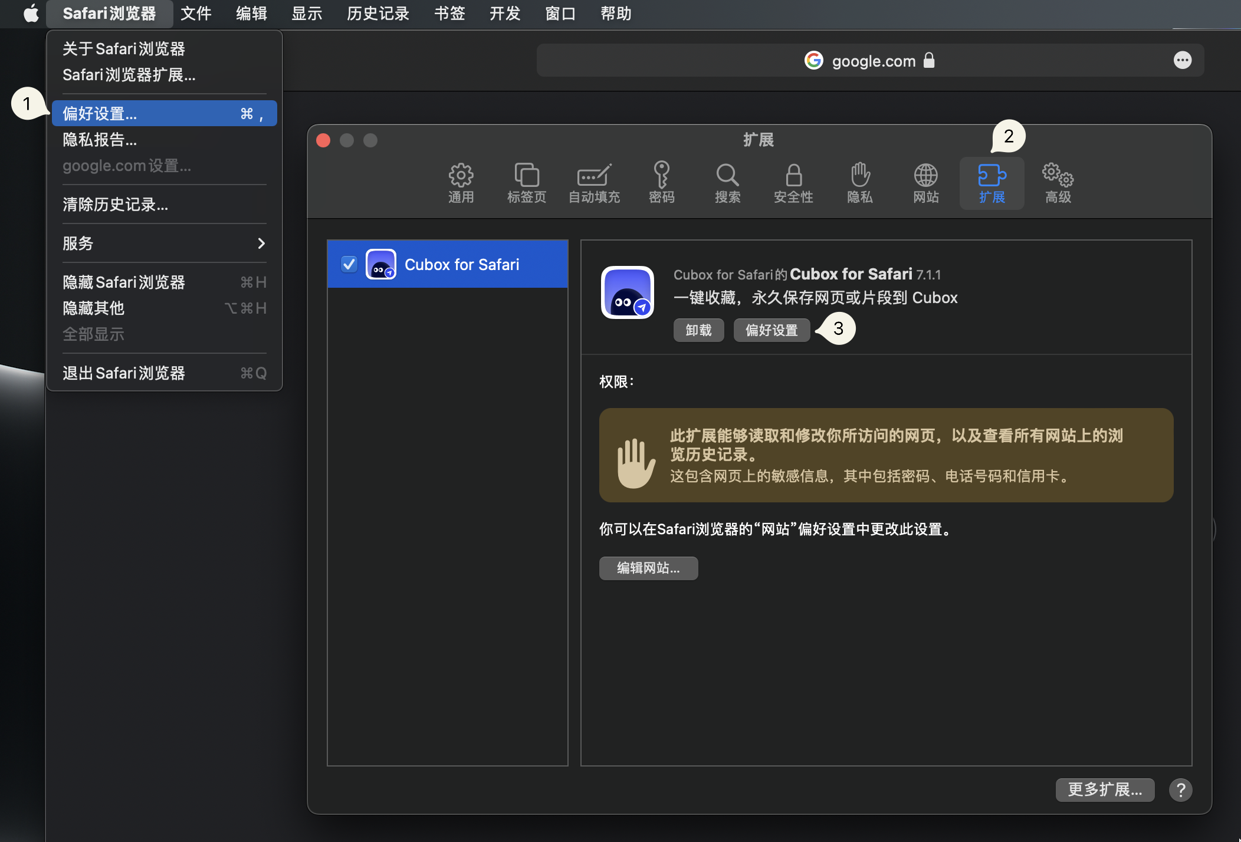
Task: Open the AutoFill (自动填充) preferences pane
Action: tap(594, 183)
